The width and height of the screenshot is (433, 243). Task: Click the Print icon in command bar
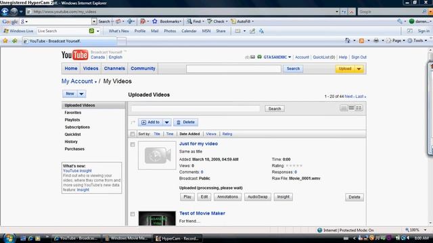[x=376, y=40]
